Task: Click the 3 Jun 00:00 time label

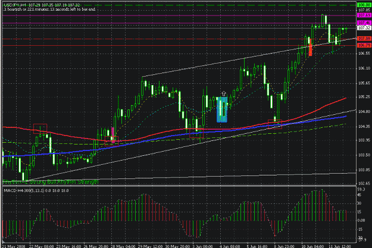Action: click(x=202, y=246)
